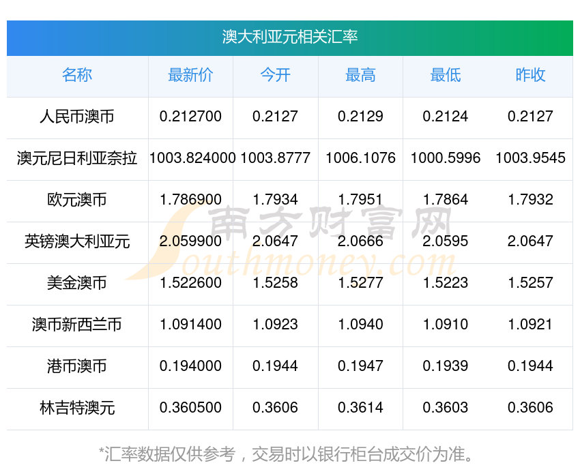Click the low value 0.3603
Viewport: 580px width, 476px height.
[446, 408]
